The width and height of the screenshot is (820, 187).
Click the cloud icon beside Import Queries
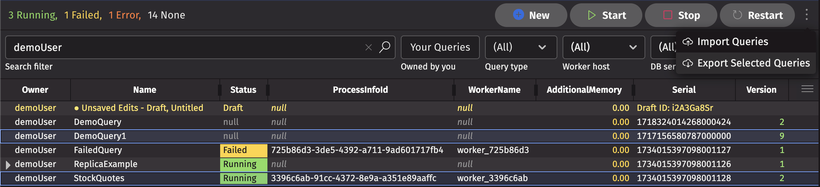687,42
